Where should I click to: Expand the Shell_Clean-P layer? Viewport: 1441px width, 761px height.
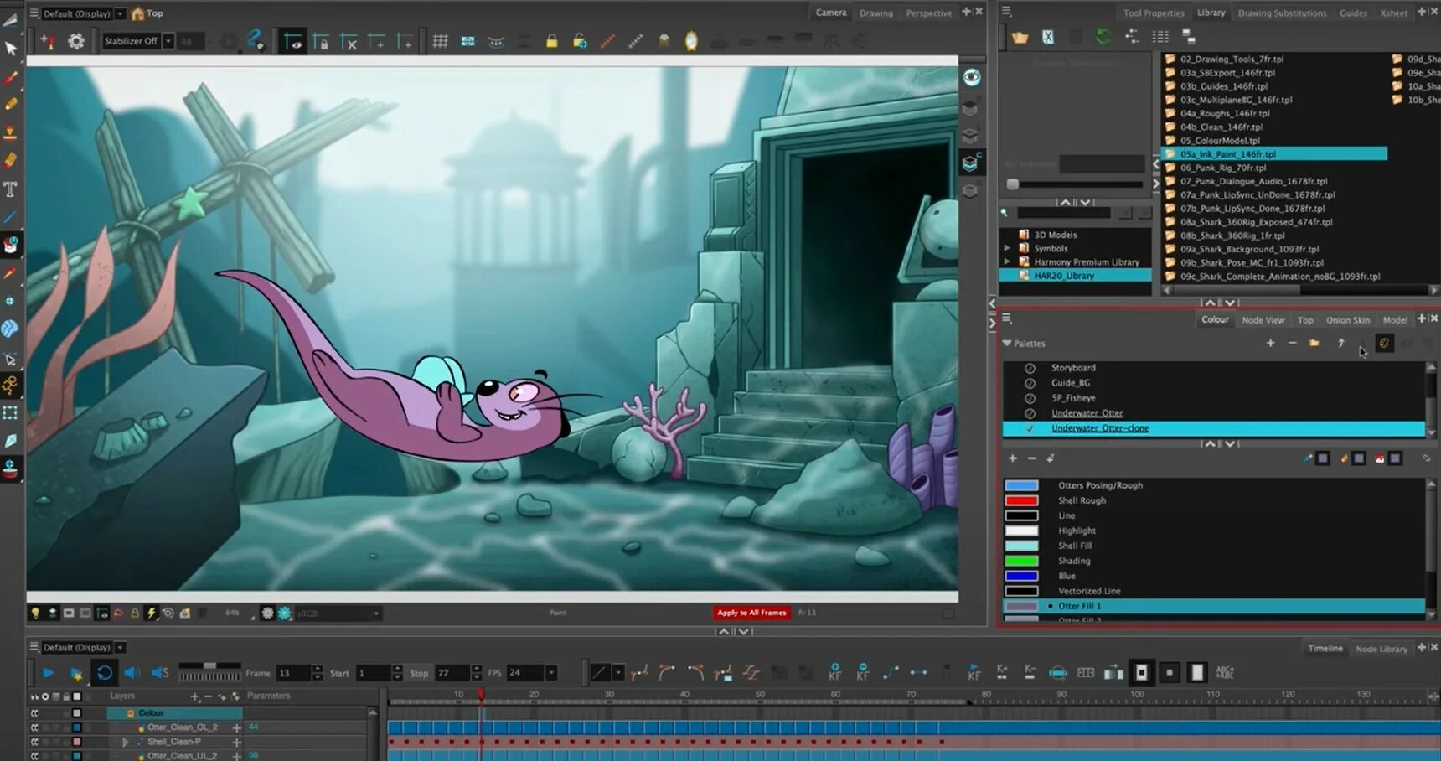[125, 742]
